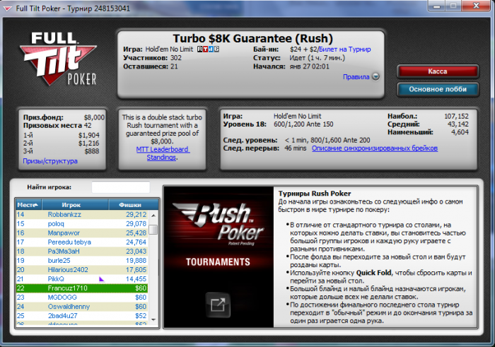Sort player list by Место column
The image size is (495, 347).
click(29, 205)
